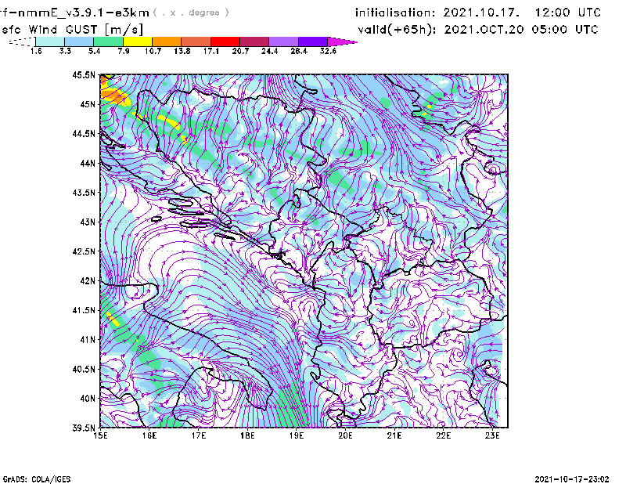Click the 45N latitude label
This screenshot has width=626, height=484.
pyautogui.click(x=88, y=104)
